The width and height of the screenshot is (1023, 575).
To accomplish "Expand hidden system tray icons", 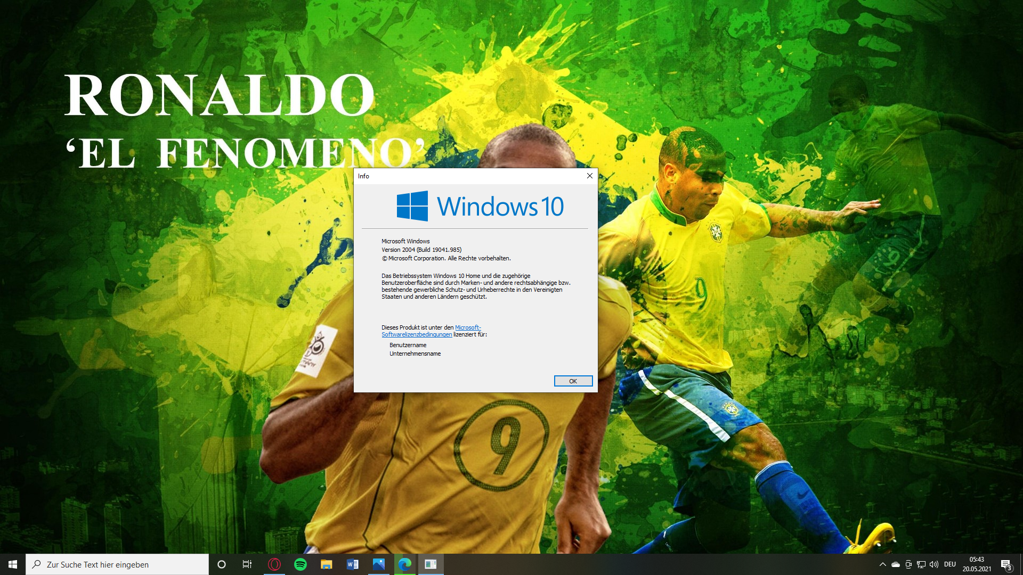I will coord(882,564).
